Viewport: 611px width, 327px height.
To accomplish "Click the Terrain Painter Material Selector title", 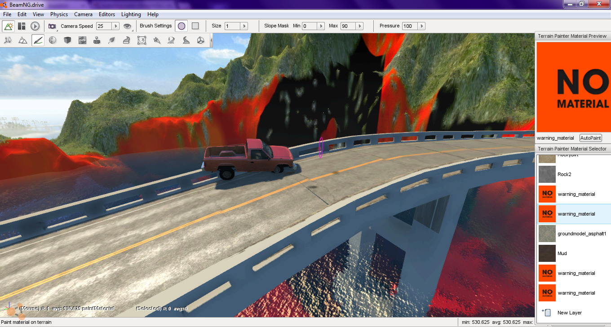I will 572,149.
